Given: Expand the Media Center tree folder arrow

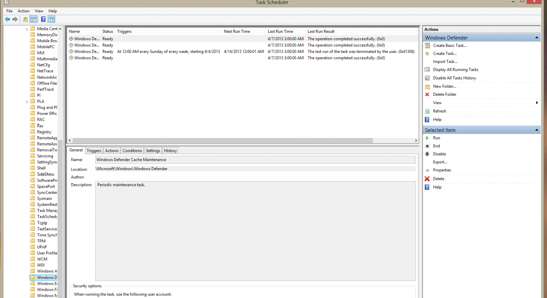Looking at the screenshot, I should (27, 29).
